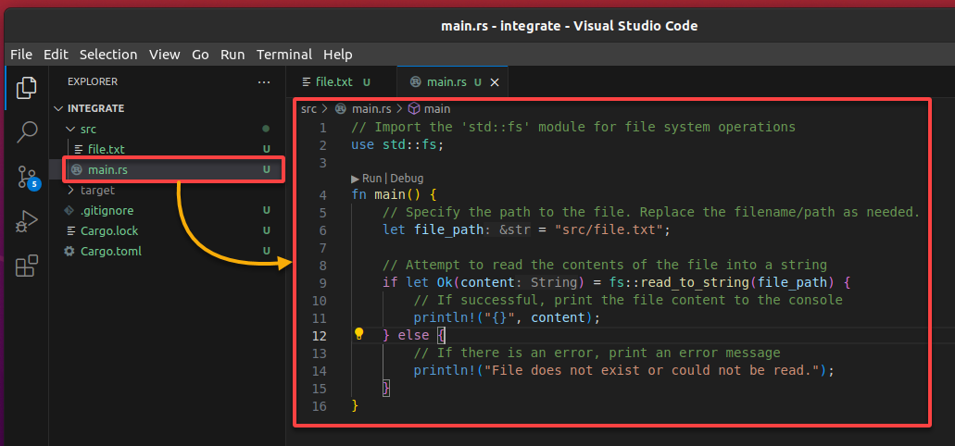Image resolution: width=955 pixels, height=446 pixels.
Task: Open the View menu
Action: point(165,55)
